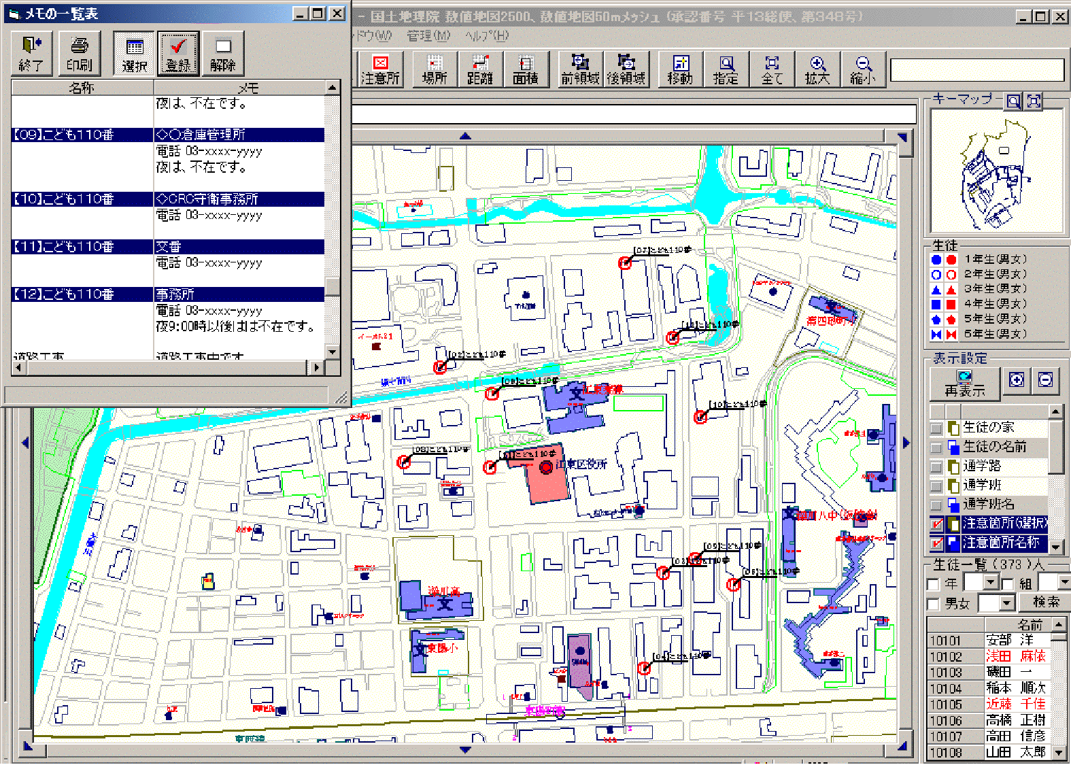Click the 選択 (select) icon in memo list
Screen dimensions: 1071x765
pos(134,53)
